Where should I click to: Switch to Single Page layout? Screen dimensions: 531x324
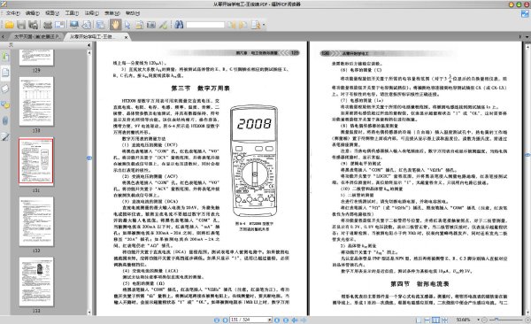pyautogui.click(x=419, y=320)
